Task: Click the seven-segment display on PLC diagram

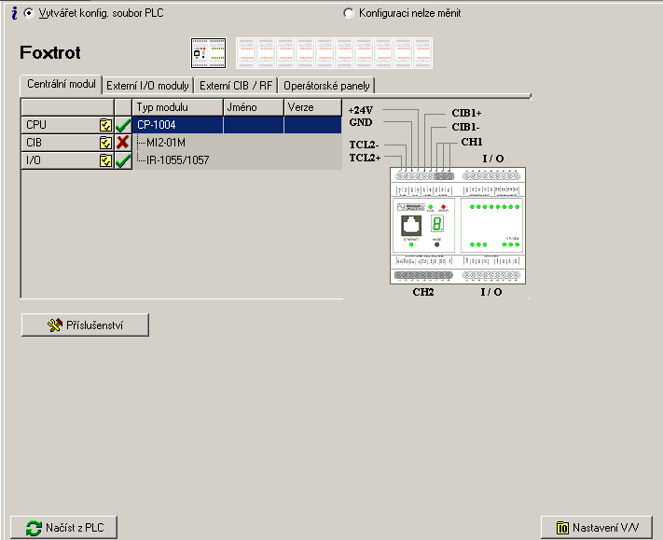Action: tap(437, 224)
